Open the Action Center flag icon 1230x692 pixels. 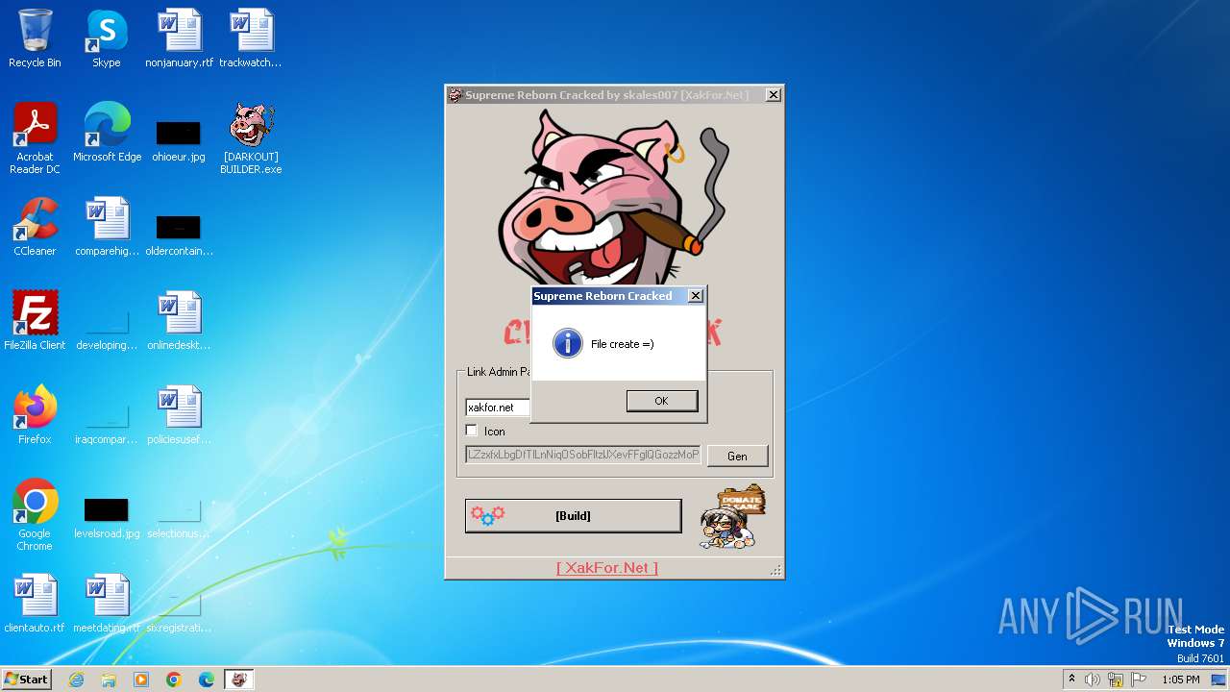(1139, 680)
